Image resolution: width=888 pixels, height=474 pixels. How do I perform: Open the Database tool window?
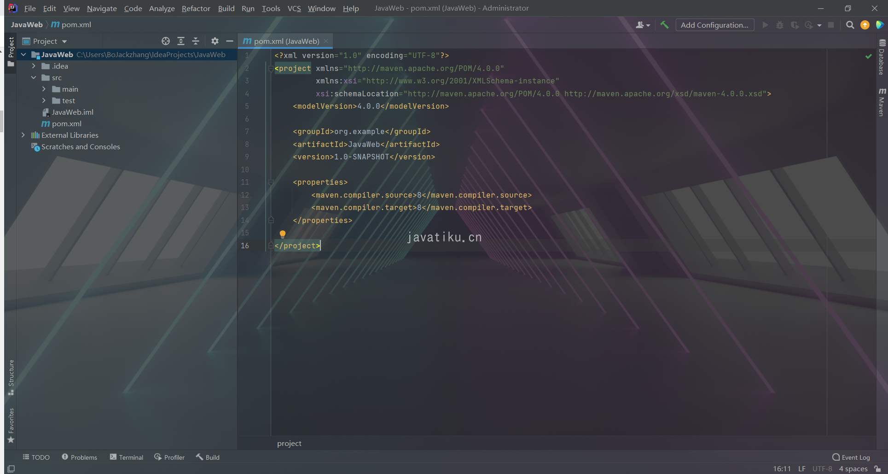882,57
